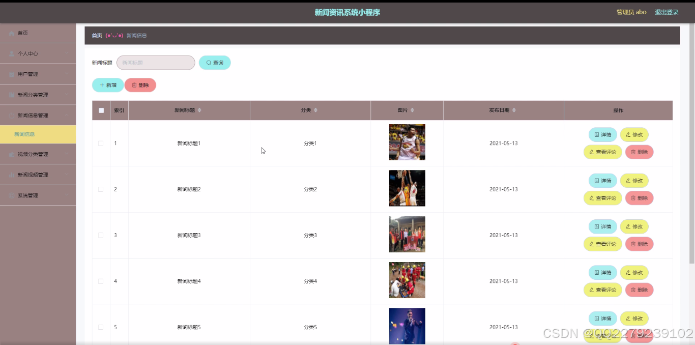Click the magnifier icon on the 查询 button
Screen dimensions: 695x345
coord(208,62)
